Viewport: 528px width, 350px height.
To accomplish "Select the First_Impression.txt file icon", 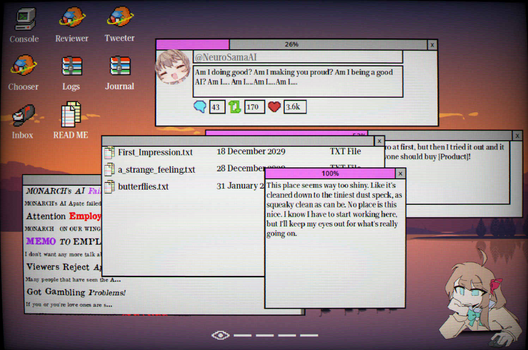I will [109, 153].
